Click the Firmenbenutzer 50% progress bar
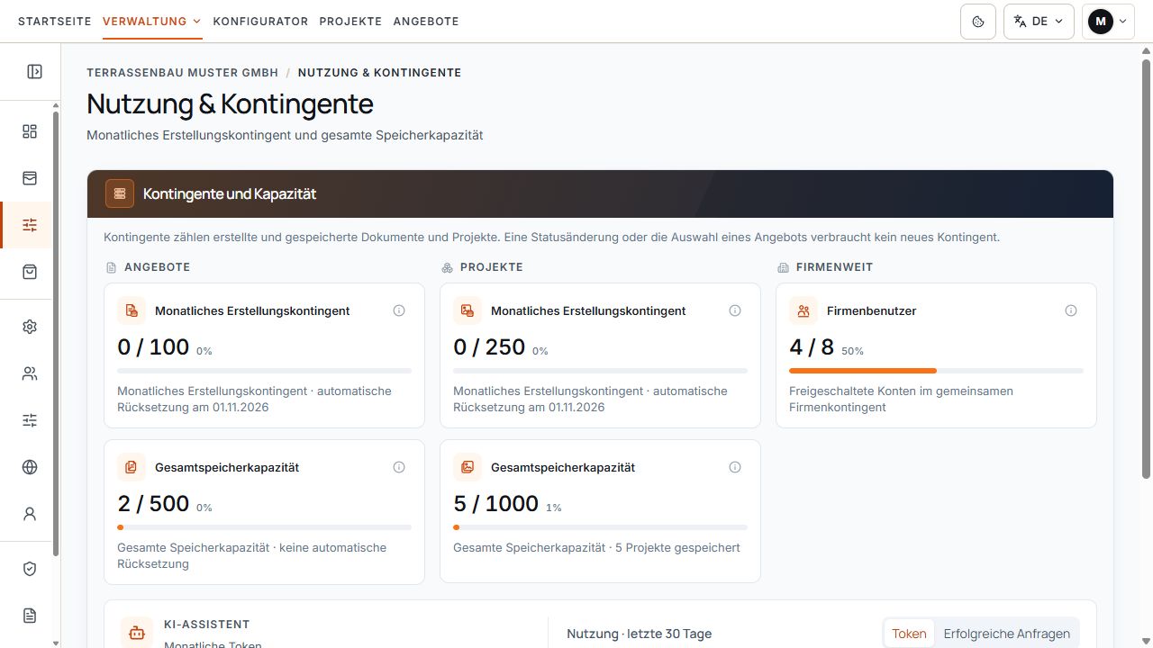Screen dimensions: 1153x648 pos(936,371)
